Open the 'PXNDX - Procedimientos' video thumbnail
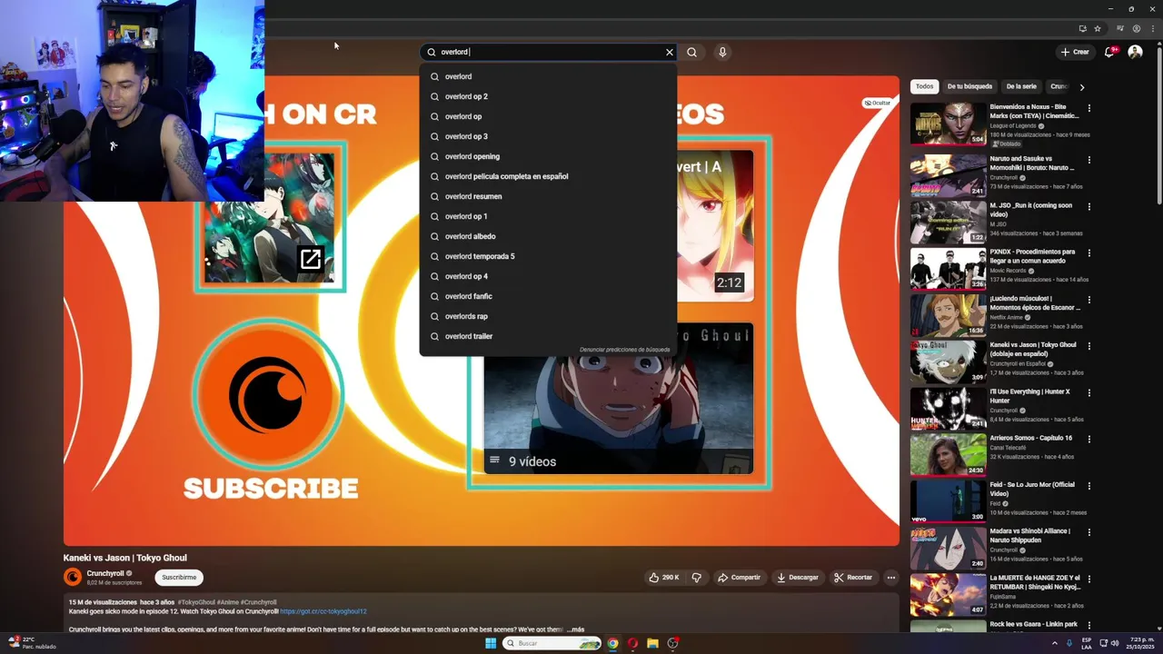1163x654 pixels. coord(948,269)
